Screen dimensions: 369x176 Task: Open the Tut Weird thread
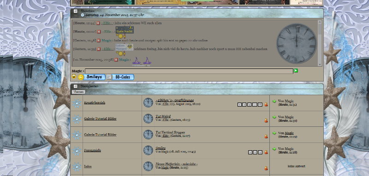[x=163, y=116]
